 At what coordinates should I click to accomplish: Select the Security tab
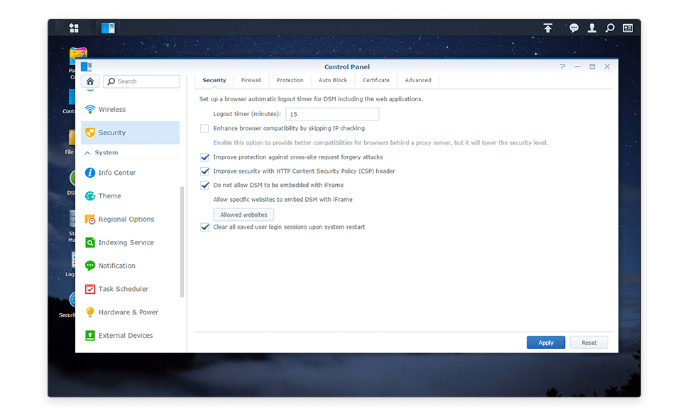point(214,80)
